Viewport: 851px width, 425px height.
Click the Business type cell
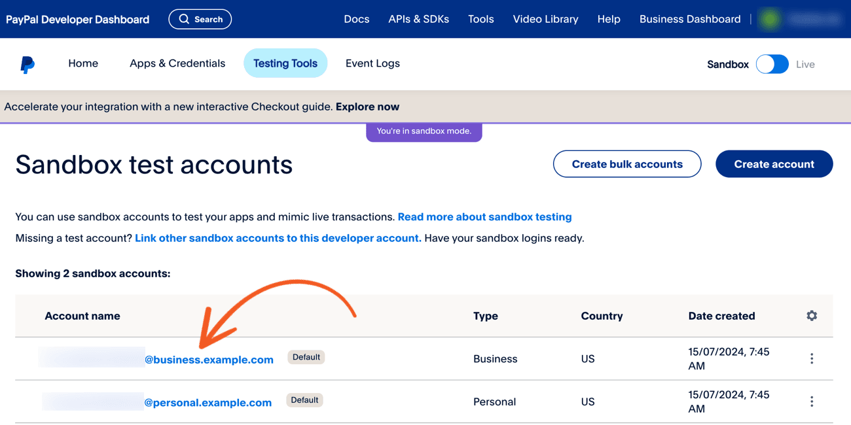(x=496, y=359)
